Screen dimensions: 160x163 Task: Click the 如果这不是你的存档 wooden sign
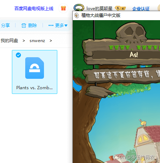121,76
